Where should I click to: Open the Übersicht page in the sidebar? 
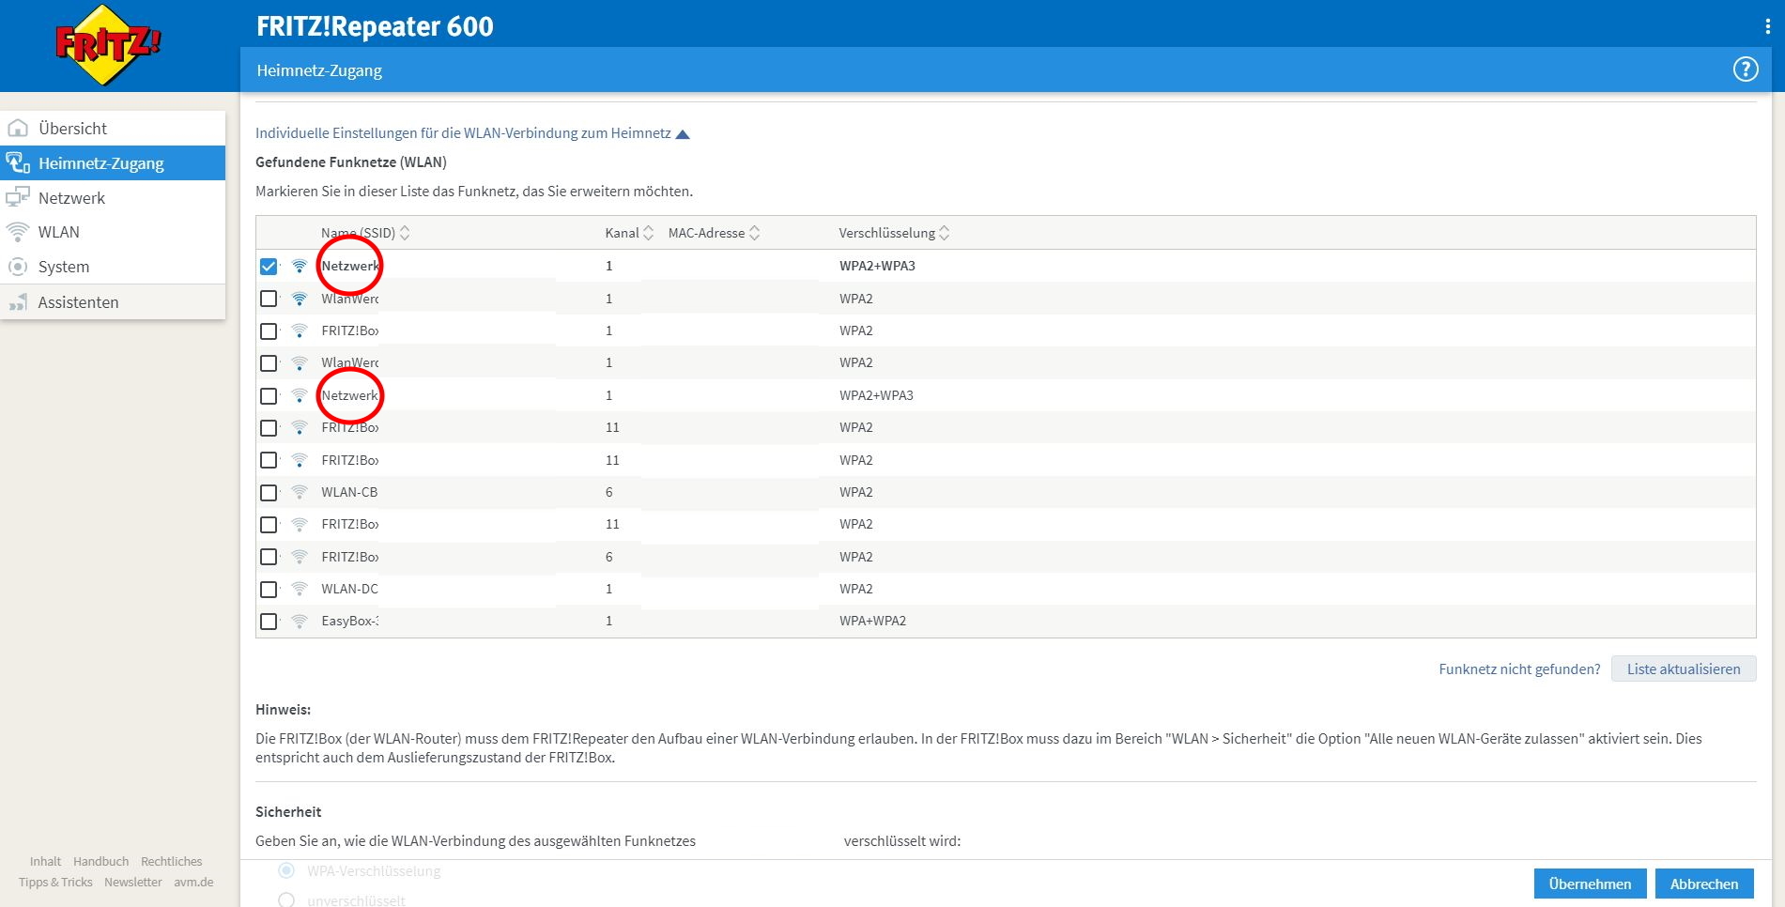pos(113,129)
